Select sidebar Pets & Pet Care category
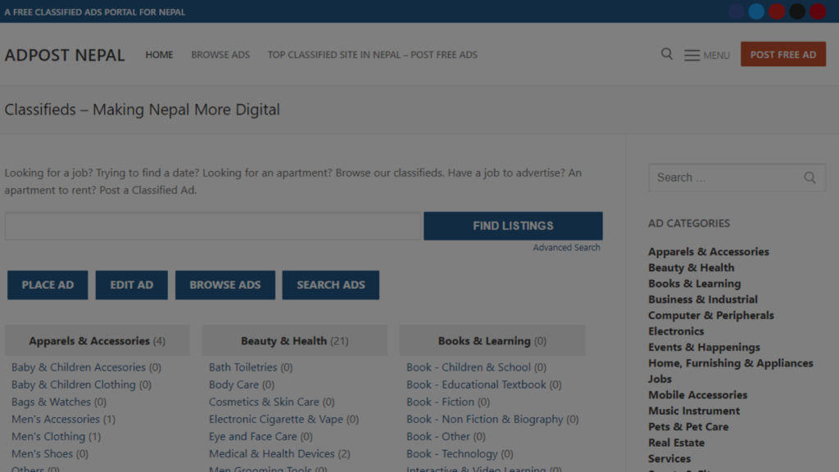This screenshot has height=472, width=839. pyautogui.click(x=688, y=427)
